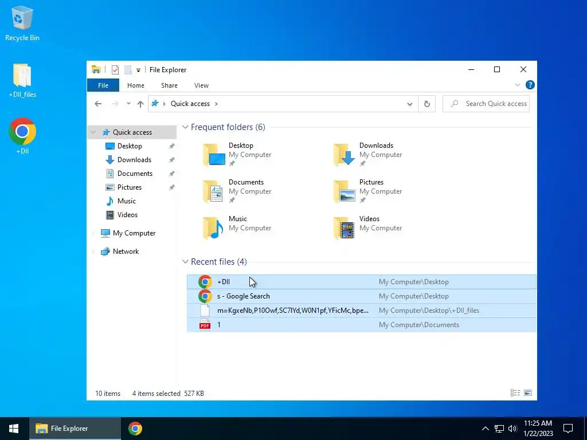
Task: Go back with the Back arrow
Action: click(98, 104)
